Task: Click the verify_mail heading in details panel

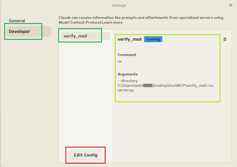Action: tap(130, 39)
